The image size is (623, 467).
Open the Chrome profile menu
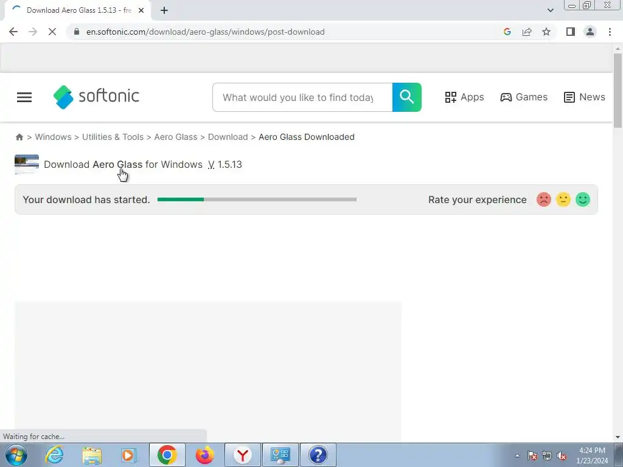tap(590, 32)
